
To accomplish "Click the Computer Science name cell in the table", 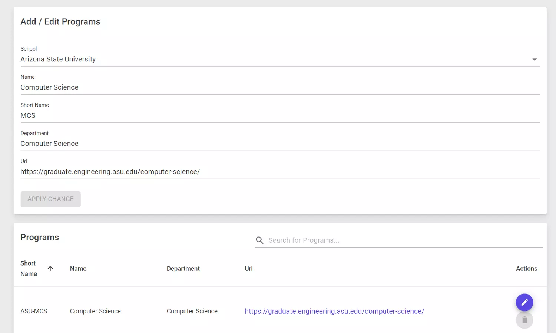I will (95, 311).
